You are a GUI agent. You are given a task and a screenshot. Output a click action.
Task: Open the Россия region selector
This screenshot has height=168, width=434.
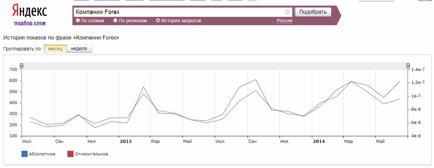click(x=284, y=21)
